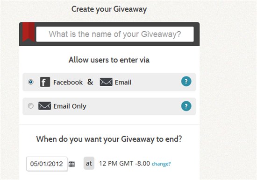
Task: Select the Email Only radio button
Action: (31, 106)
